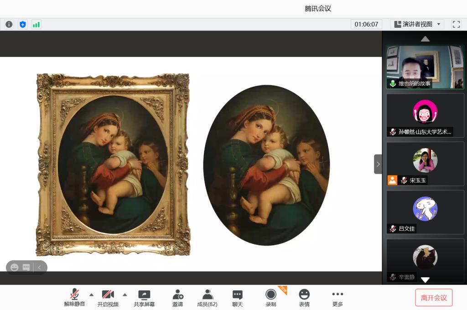Check the green network signal icon
This screenshot has width=467, height=310.
(x=36, y=25)
